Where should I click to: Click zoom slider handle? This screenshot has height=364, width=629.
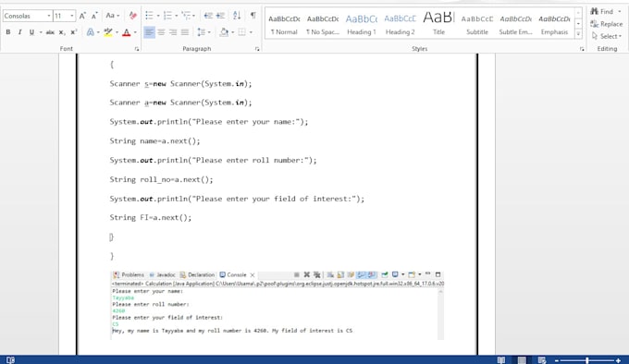[586, 360]
